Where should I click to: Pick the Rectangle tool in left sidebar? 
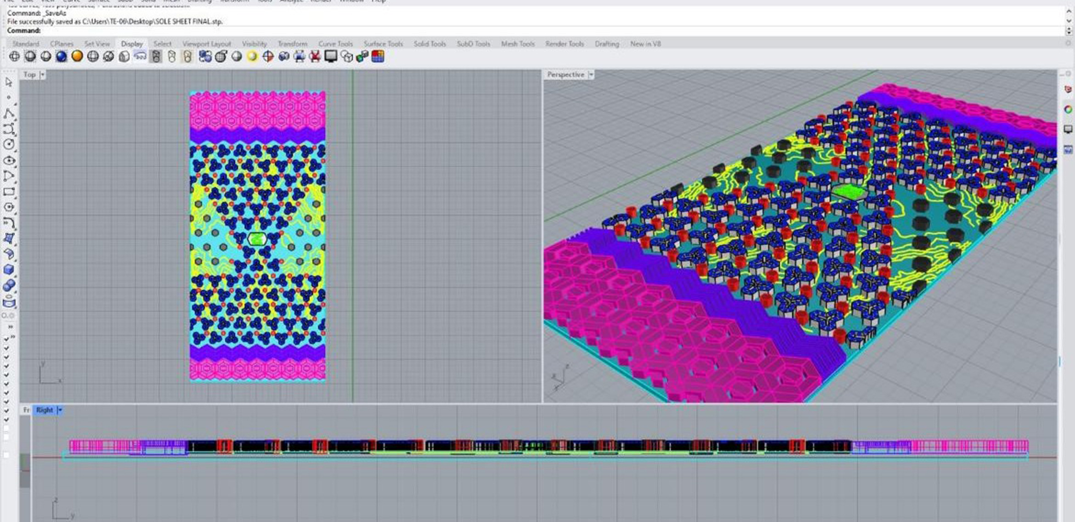click(x=9, y=192)
